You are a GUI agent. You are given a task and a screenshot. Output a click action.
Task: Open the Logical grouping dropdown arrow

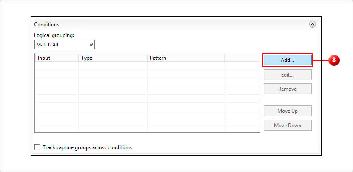(90, 44)
